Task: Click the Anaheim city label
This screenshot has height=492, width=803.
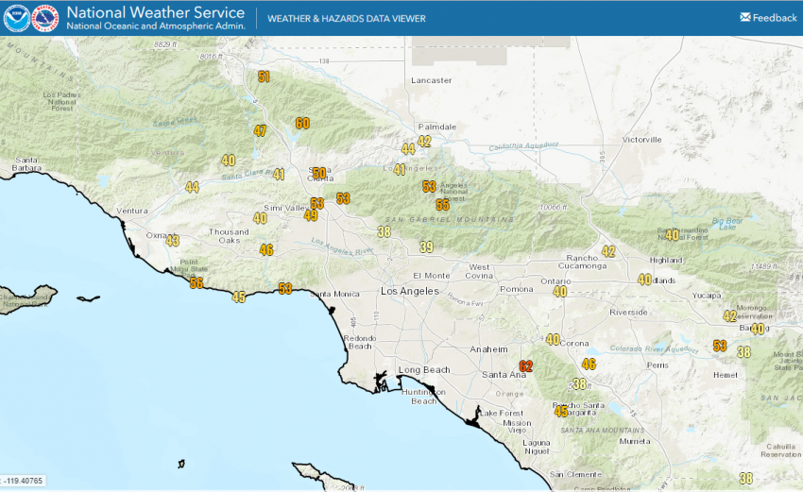Action: click(488, 349)
